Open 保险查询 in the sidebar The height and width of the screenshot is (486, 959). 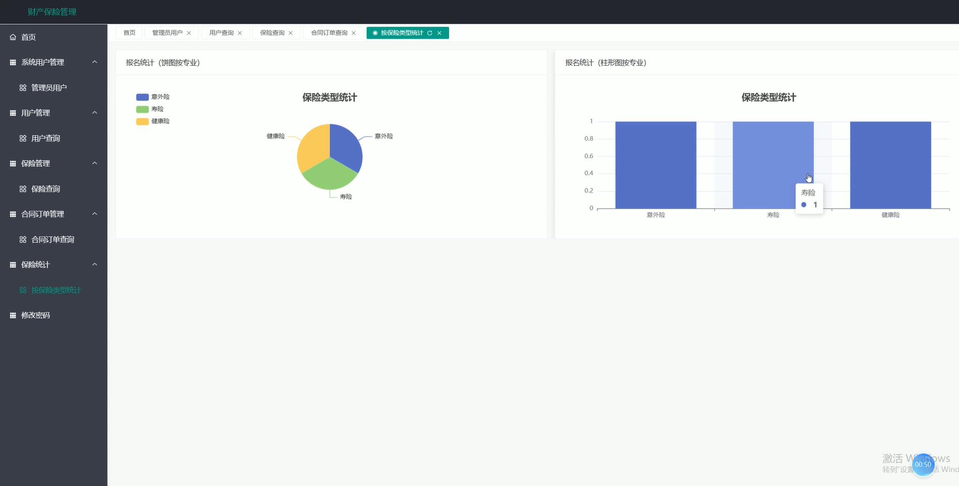46,189
